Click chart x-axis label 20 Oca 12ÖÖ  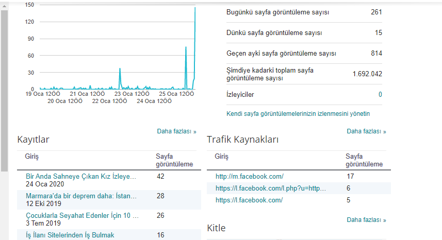65,101
